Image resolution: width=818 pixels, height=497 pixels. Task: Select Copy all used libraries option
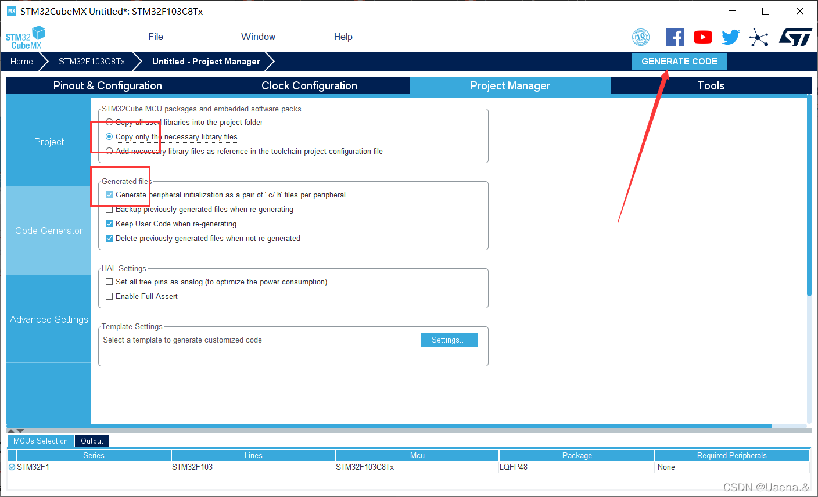pyautogui.click(x=109, y=122)
